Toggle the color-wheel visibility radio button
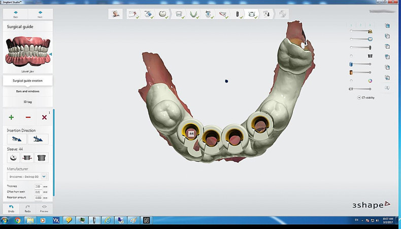Image resolution: width=401 pixels, height=229 pixels. point(351,81)
